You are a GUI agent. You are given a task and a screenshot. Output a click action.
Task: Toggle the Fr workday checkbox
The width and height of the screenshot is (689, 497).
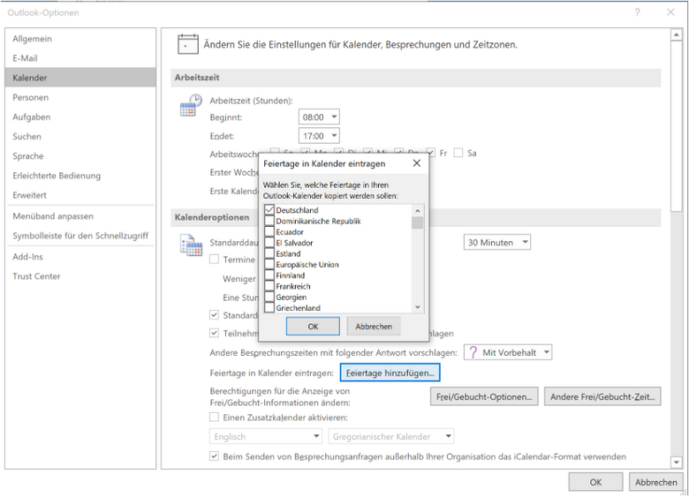tap(431, 153)
